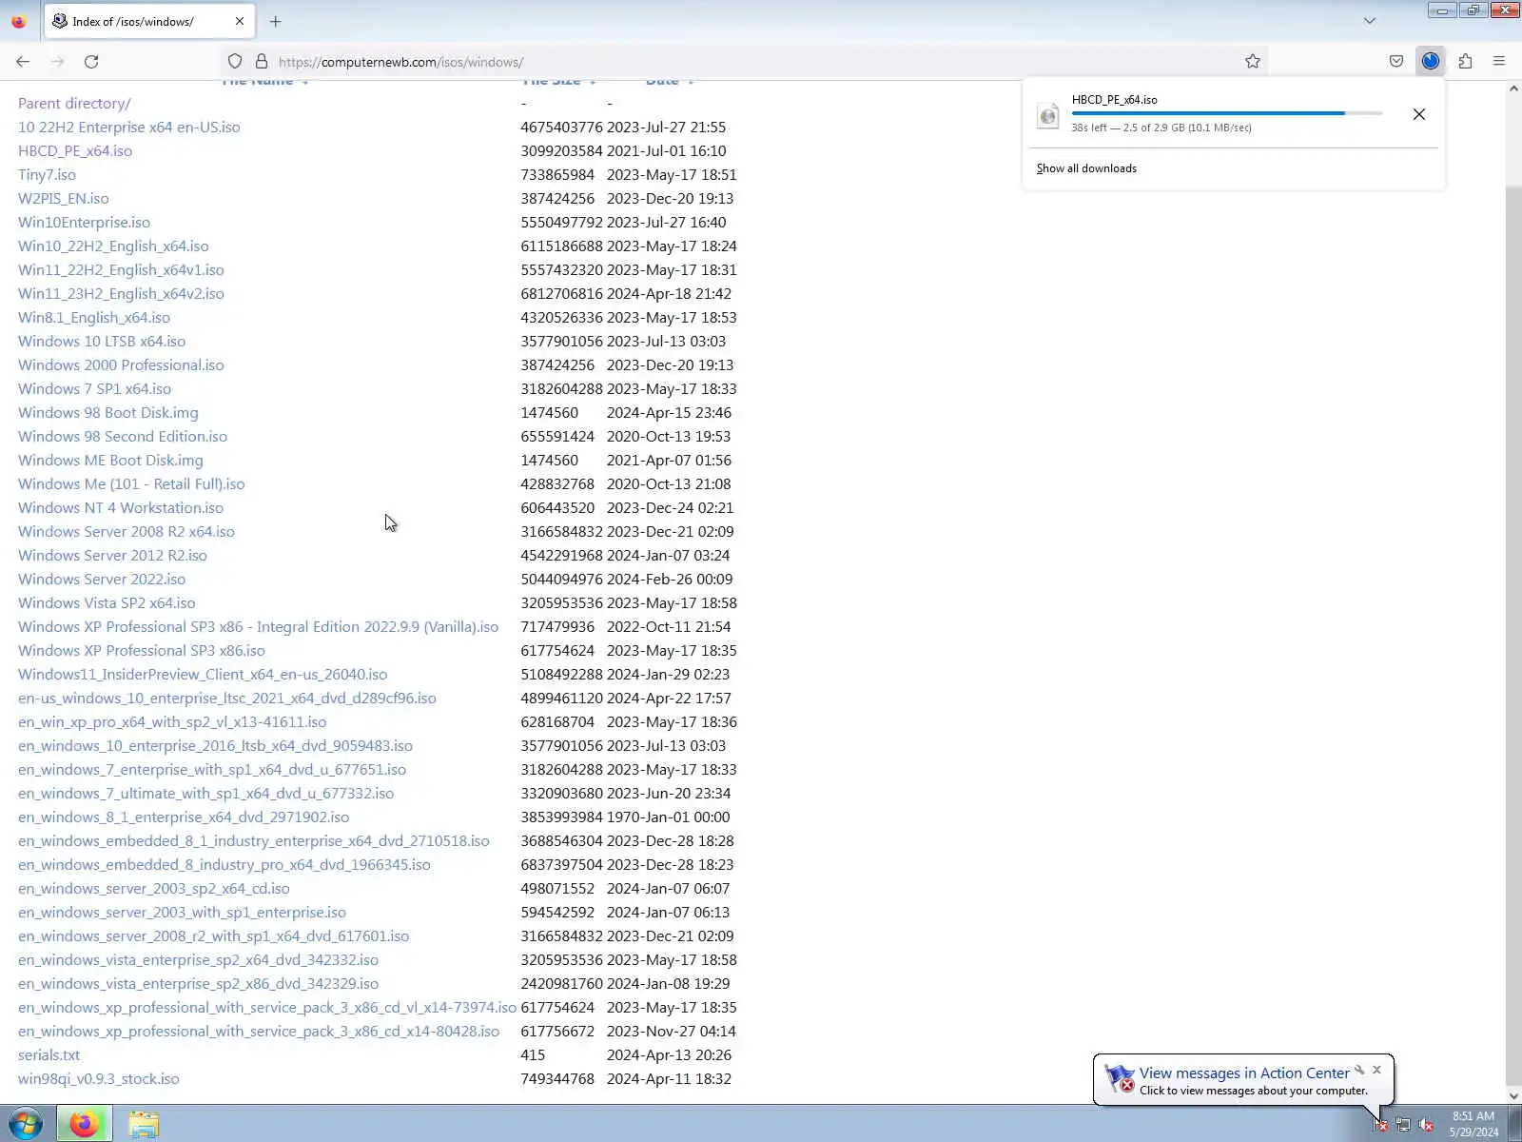Screen dimensions: 1522x1142
Task: Download Win10Enterprise.iso
Action: (84, 222)
